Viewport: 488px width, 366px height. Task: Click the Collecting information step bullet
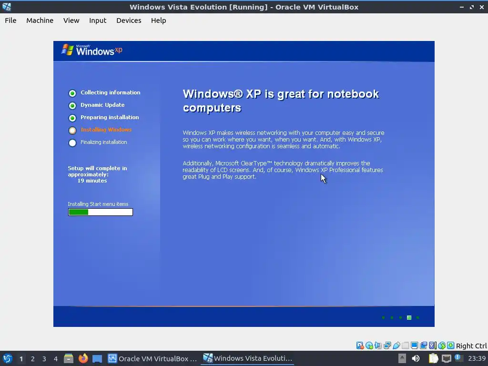point(72,93)
